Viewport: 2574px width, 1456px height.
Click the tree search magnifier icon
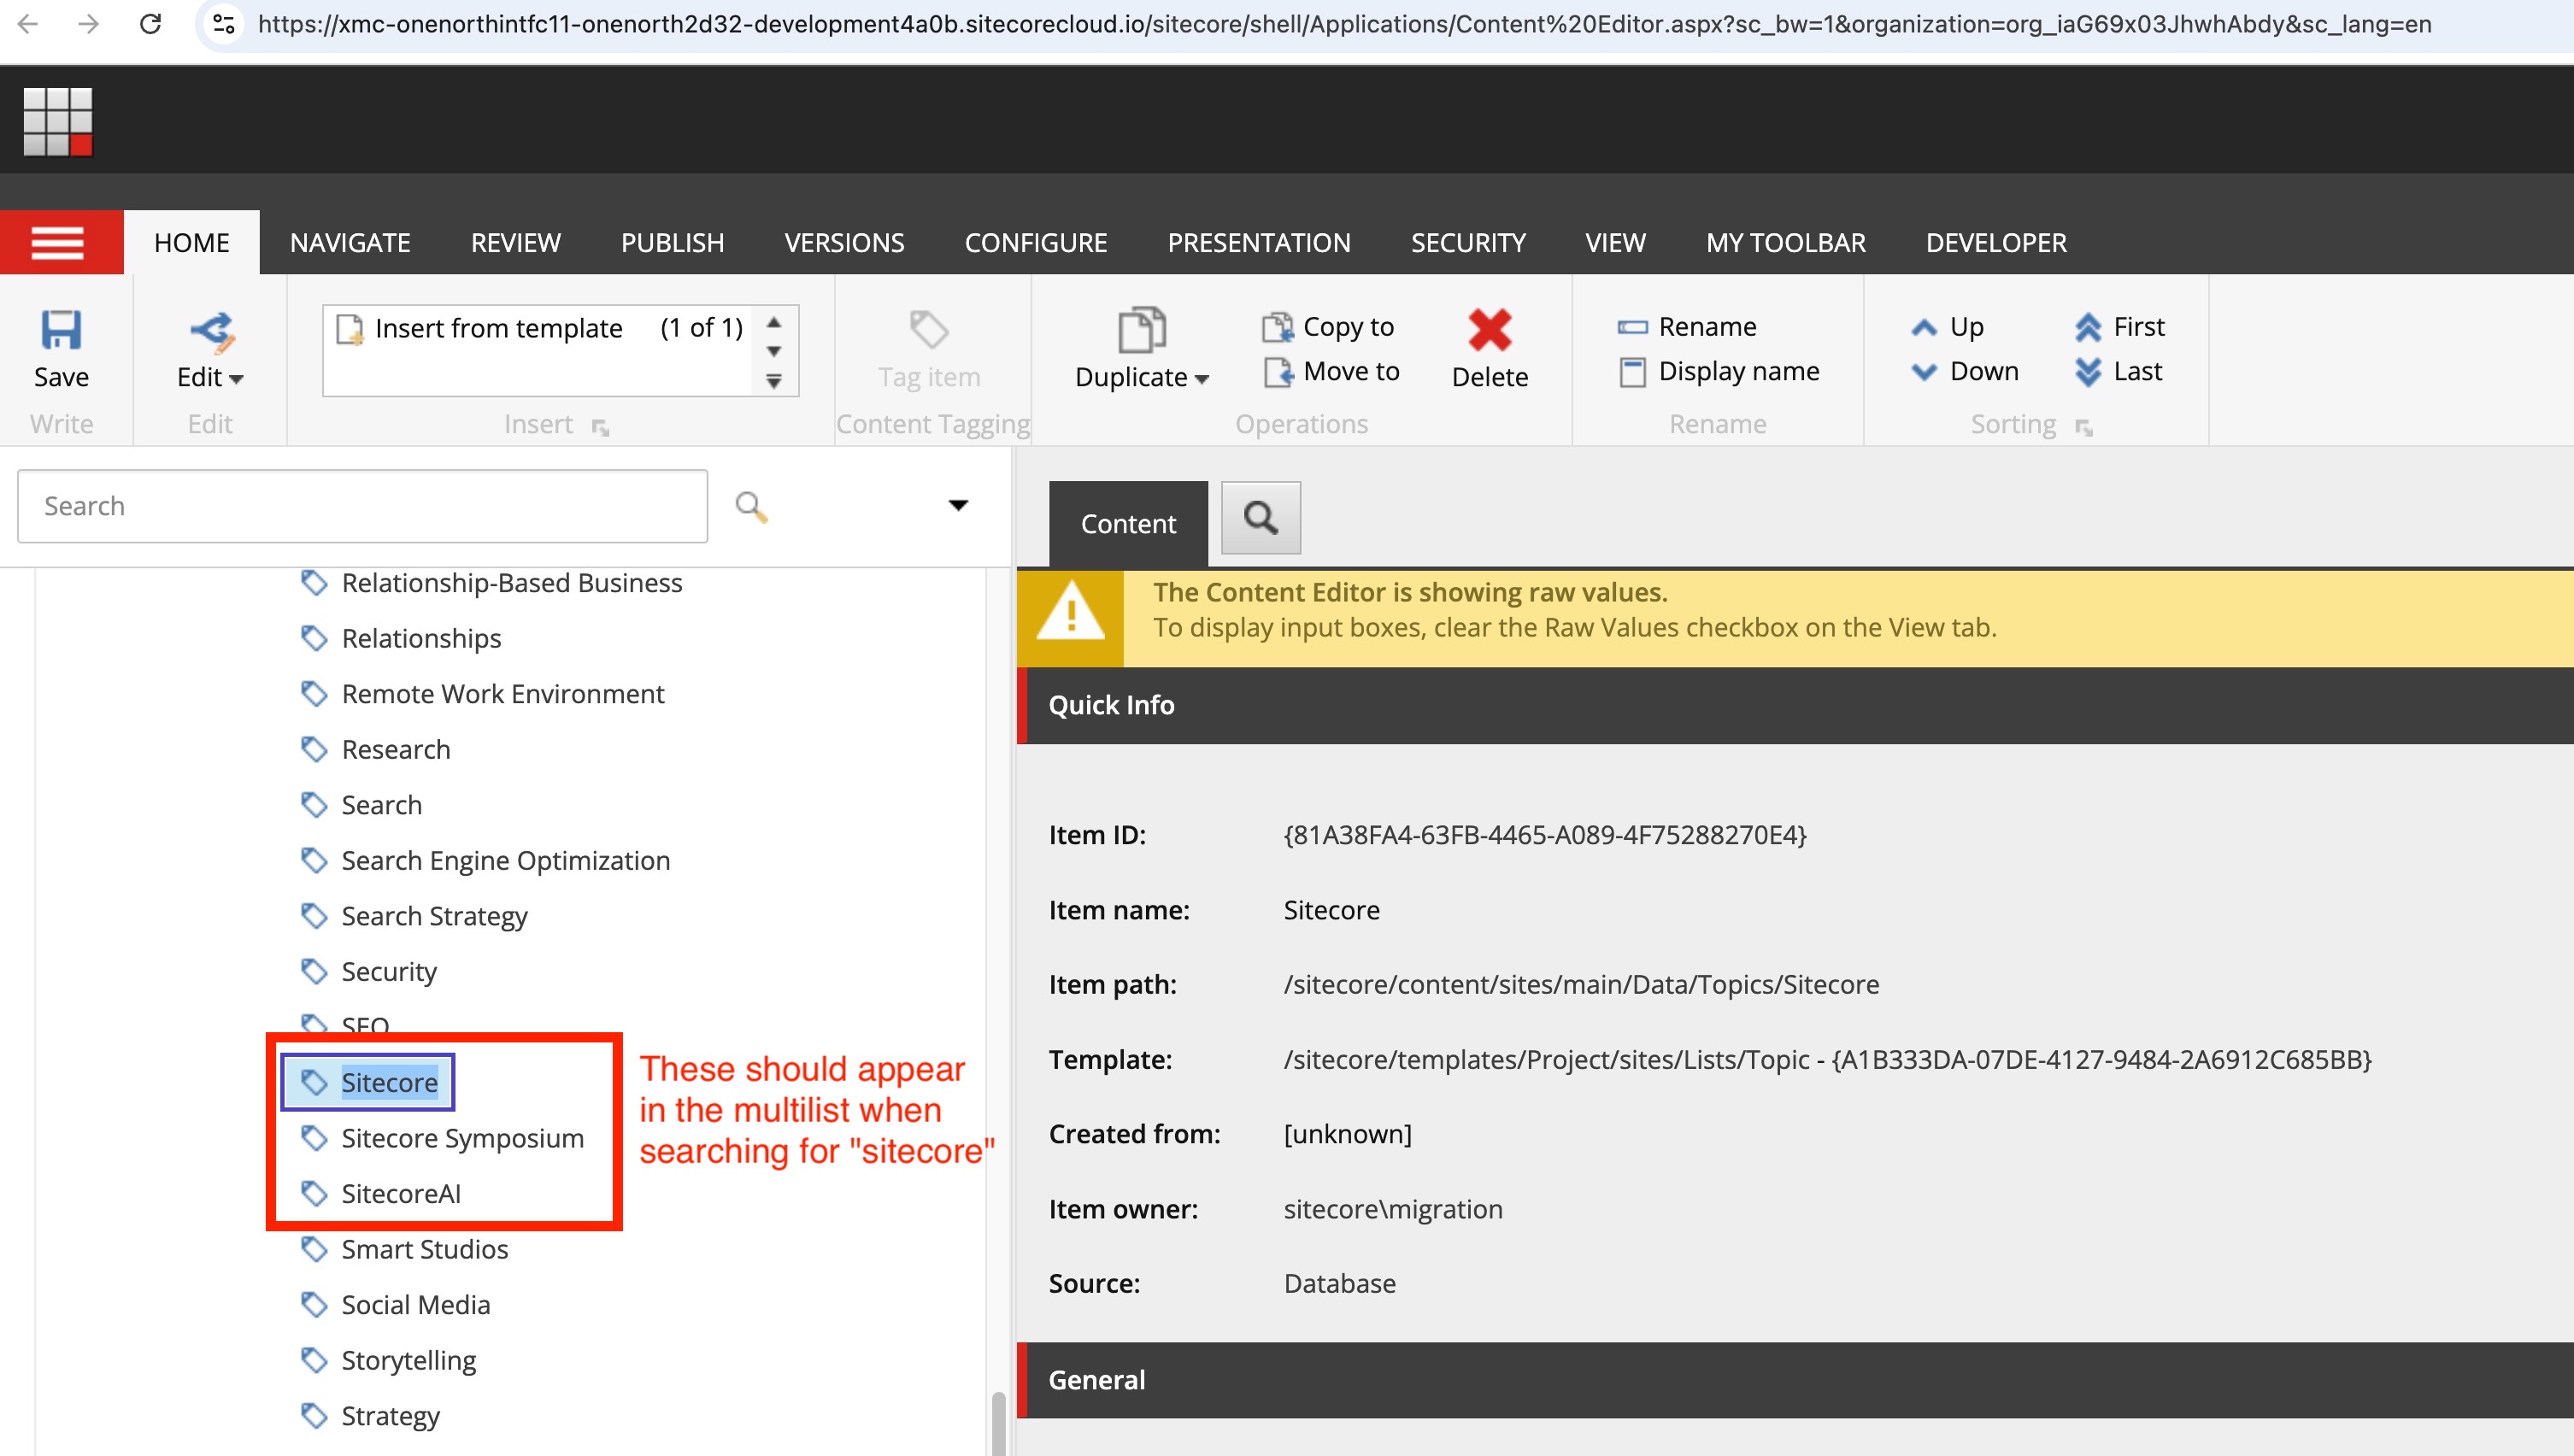pyautogui.click(x=751, y=506)
